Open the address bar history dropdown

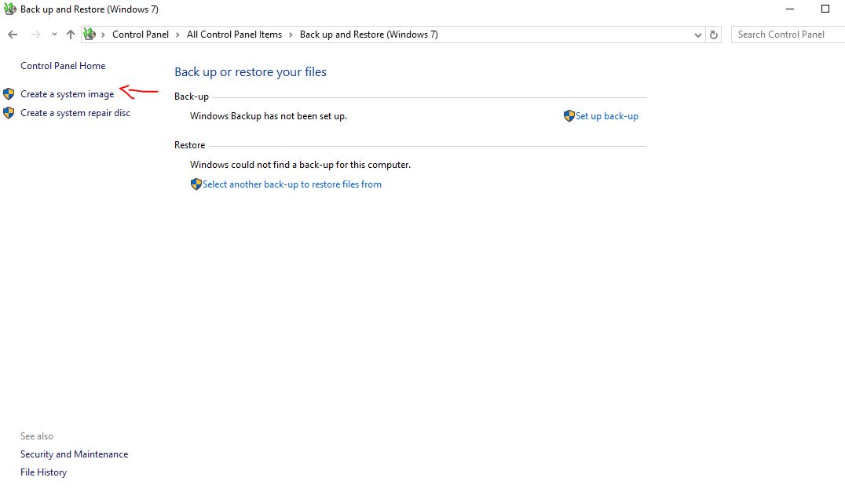tap(698, 35)
